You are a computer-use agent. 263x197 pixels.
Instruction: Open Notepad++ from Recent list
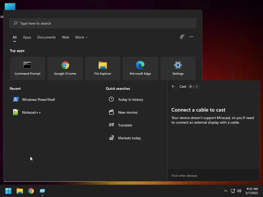27,112
